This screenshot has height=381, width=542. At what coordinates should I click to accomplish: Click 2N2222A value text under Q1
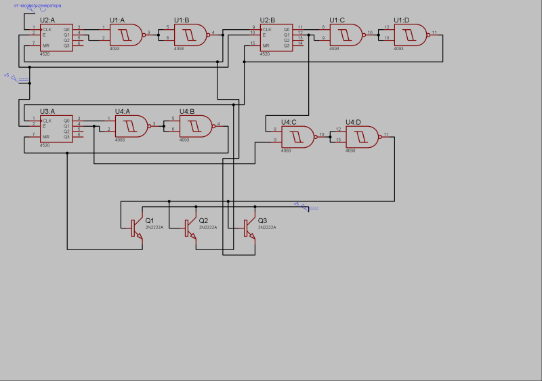pos(154,228)
